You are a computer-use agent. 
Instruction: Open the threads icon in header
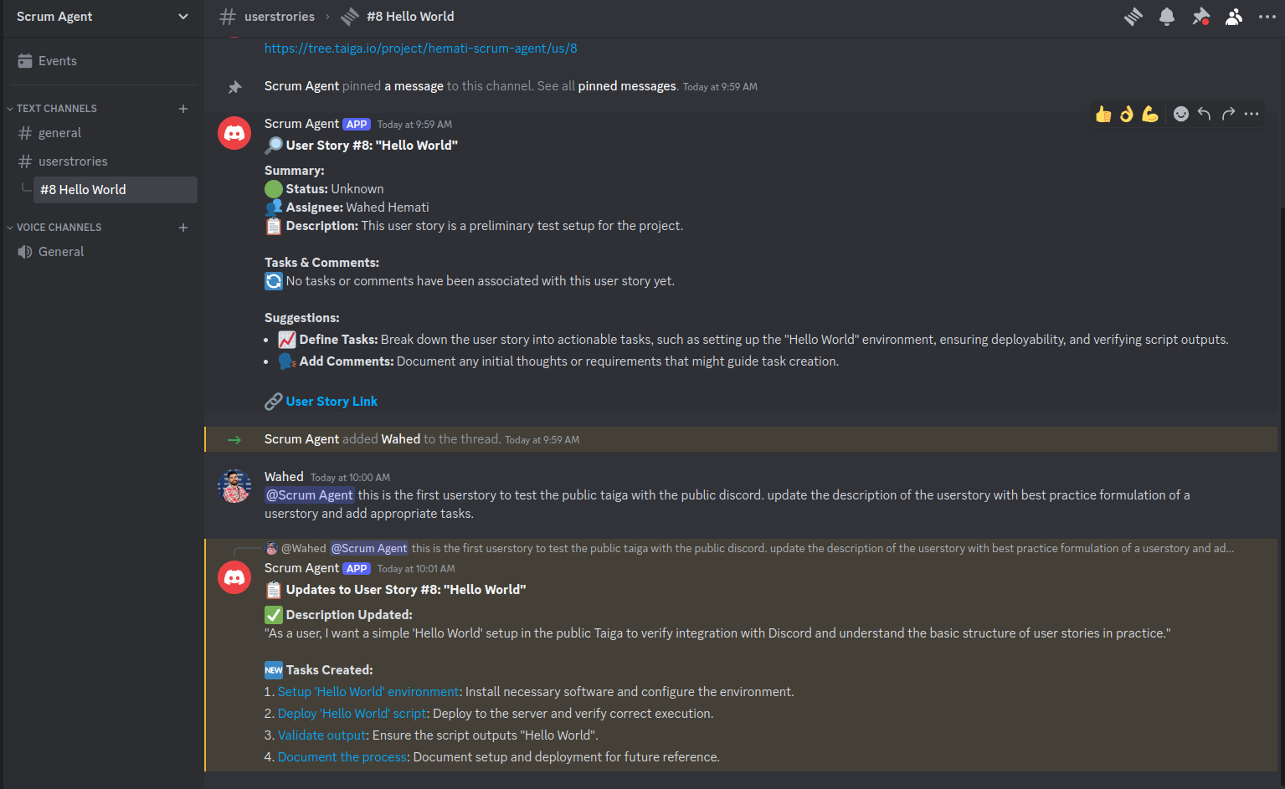(x=1133, y=17)
